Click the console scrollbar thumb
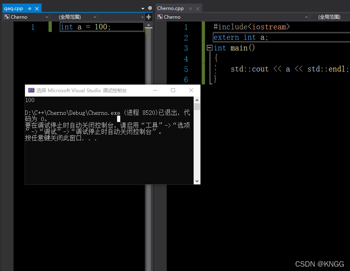 point(197,106)
